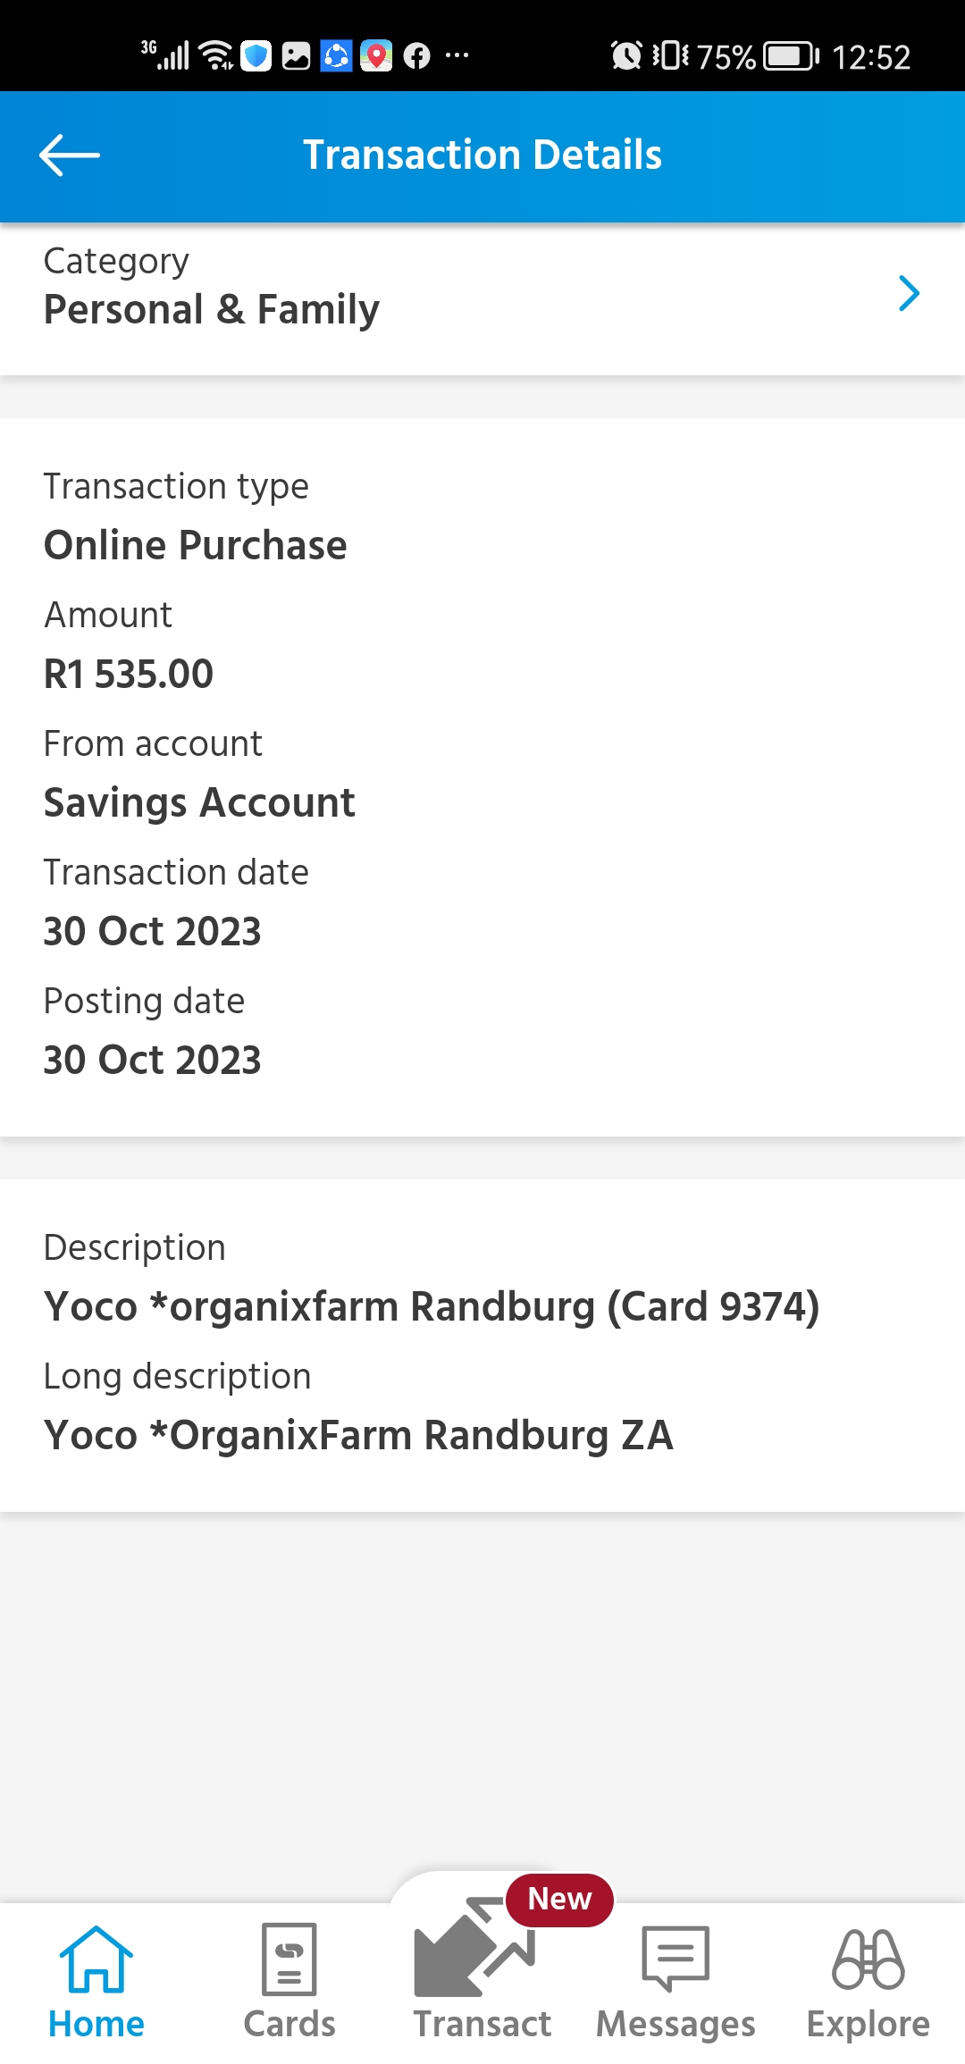The image size is (965, 2064).
Task: Tap the Wi-Fi signal status icon
Action: (215, 56)
